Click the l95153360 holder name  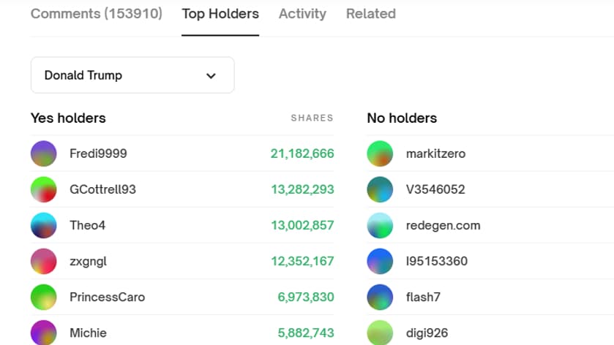coord(436,261)
